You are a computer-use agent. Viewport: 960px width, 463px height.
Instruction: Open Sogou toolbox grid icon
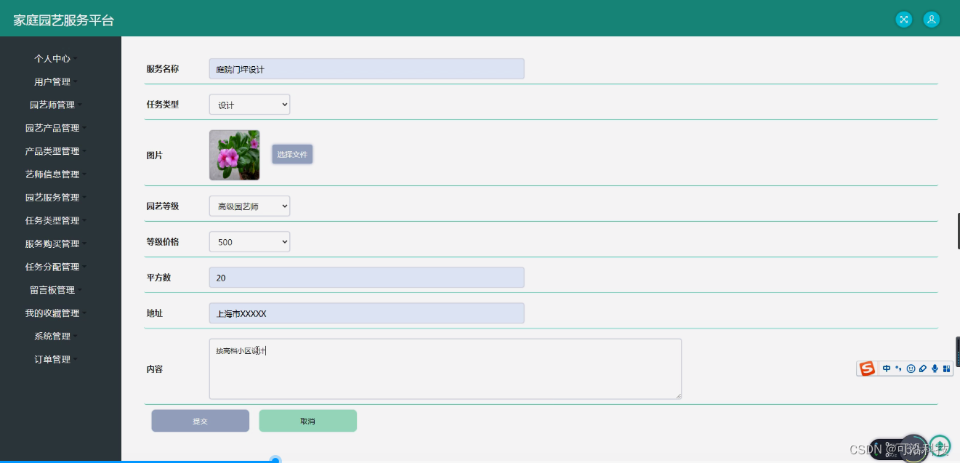click(946, 369)
